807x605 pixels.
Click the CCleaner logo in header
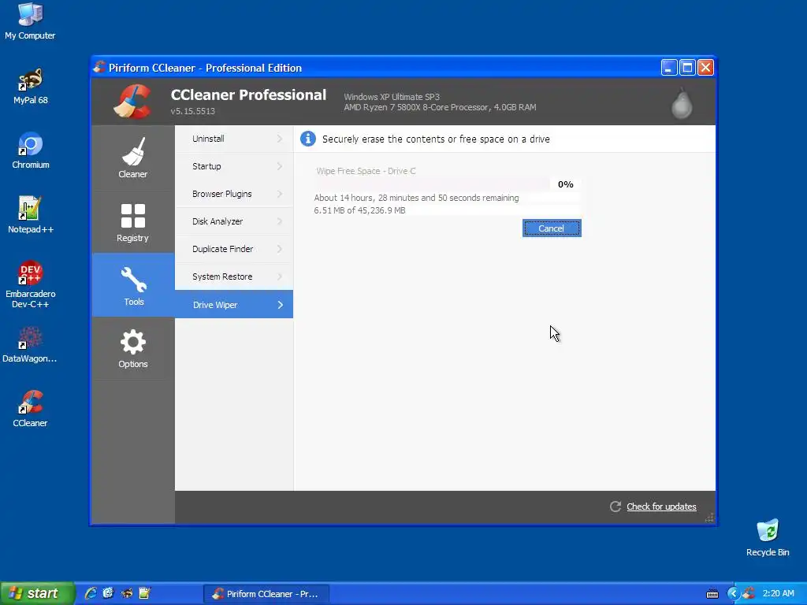point(132,102)
